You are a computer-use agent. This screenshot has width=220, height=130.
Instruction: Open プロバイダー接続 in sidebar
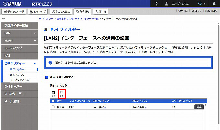(20, 26)
